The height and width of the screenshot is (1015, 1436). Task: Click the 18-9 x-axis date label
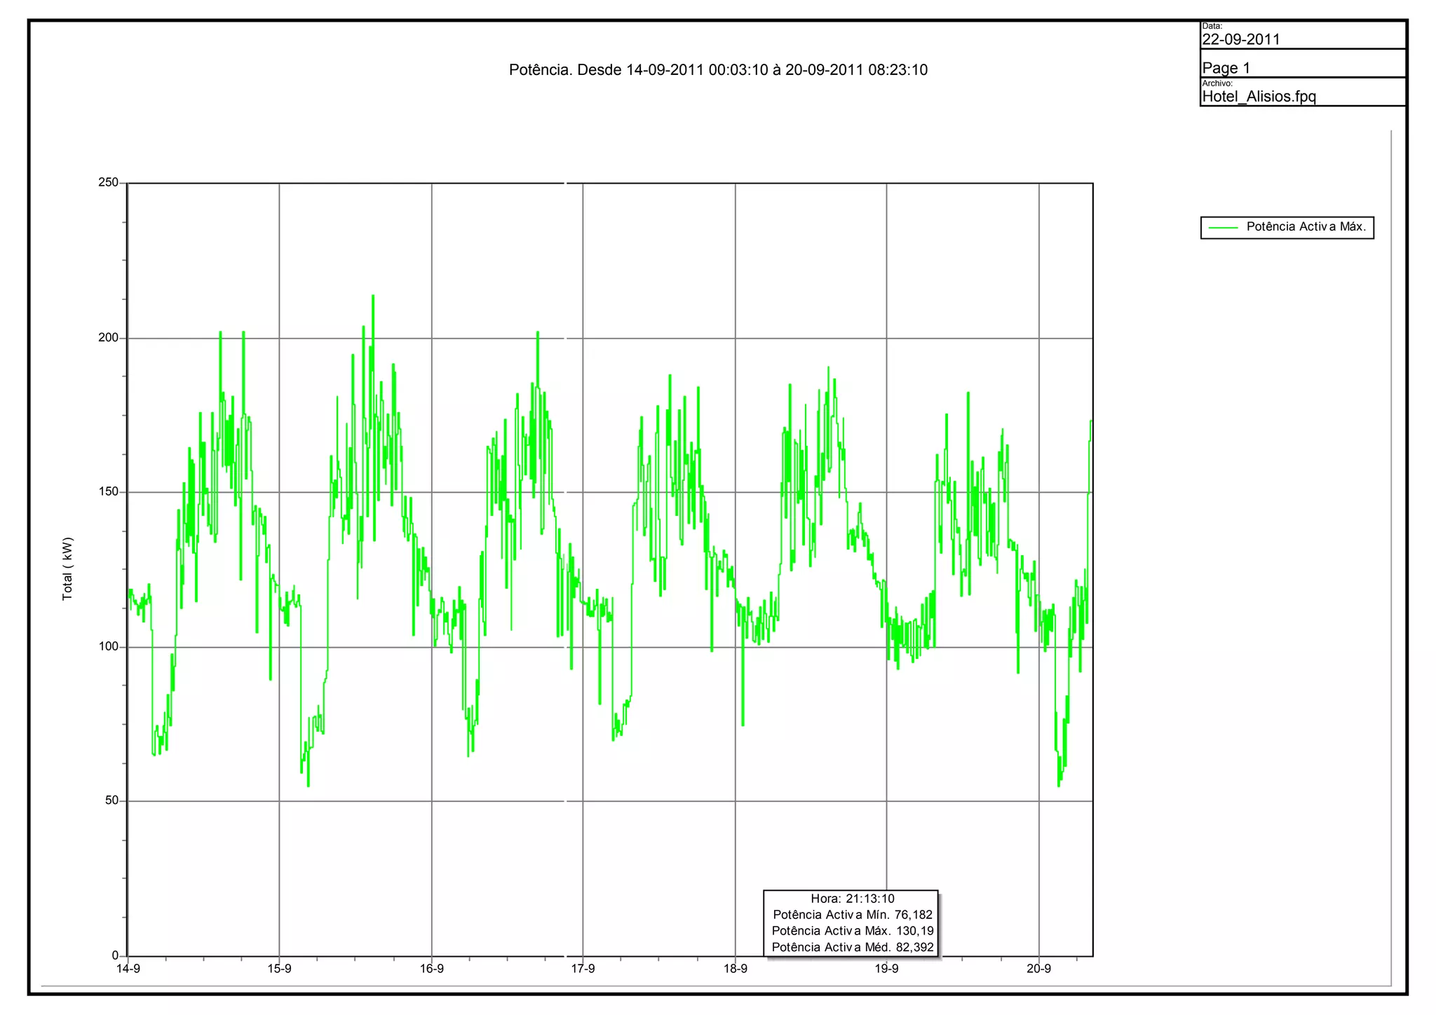735,969
